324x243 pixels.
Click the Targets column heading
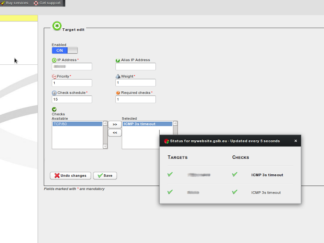(x=178, y=157)
